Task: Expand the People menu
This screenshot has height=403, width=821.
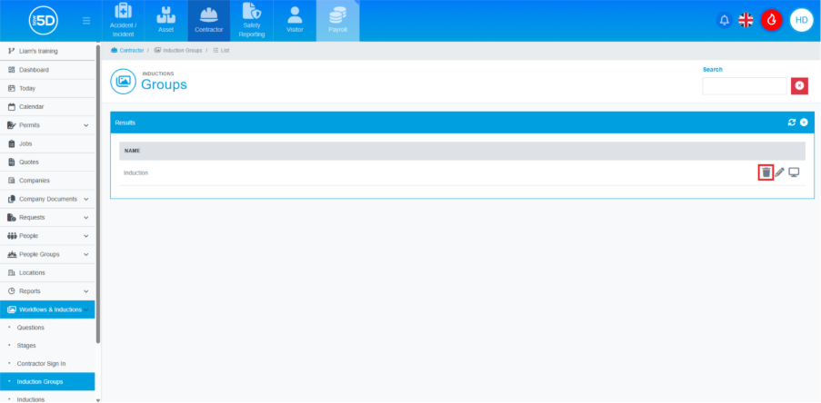Action: point(47,236)
